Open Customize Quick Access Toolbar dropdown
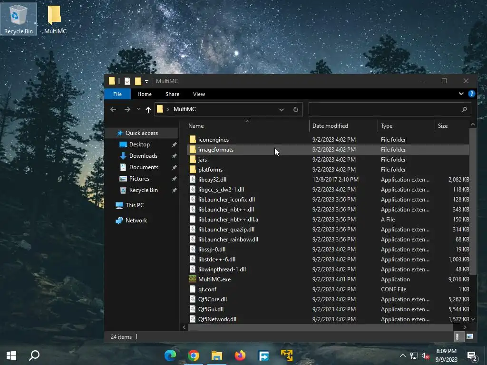487x365 pixels. click(x=146, y=82)
